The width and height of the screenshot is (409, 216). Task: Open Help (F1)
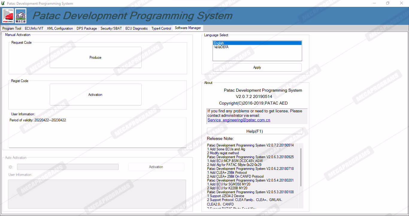click(255, 131)
